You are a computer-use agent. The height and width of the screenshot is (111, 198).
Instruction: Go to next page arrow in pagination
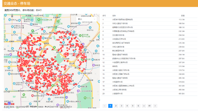pos(155,106)
